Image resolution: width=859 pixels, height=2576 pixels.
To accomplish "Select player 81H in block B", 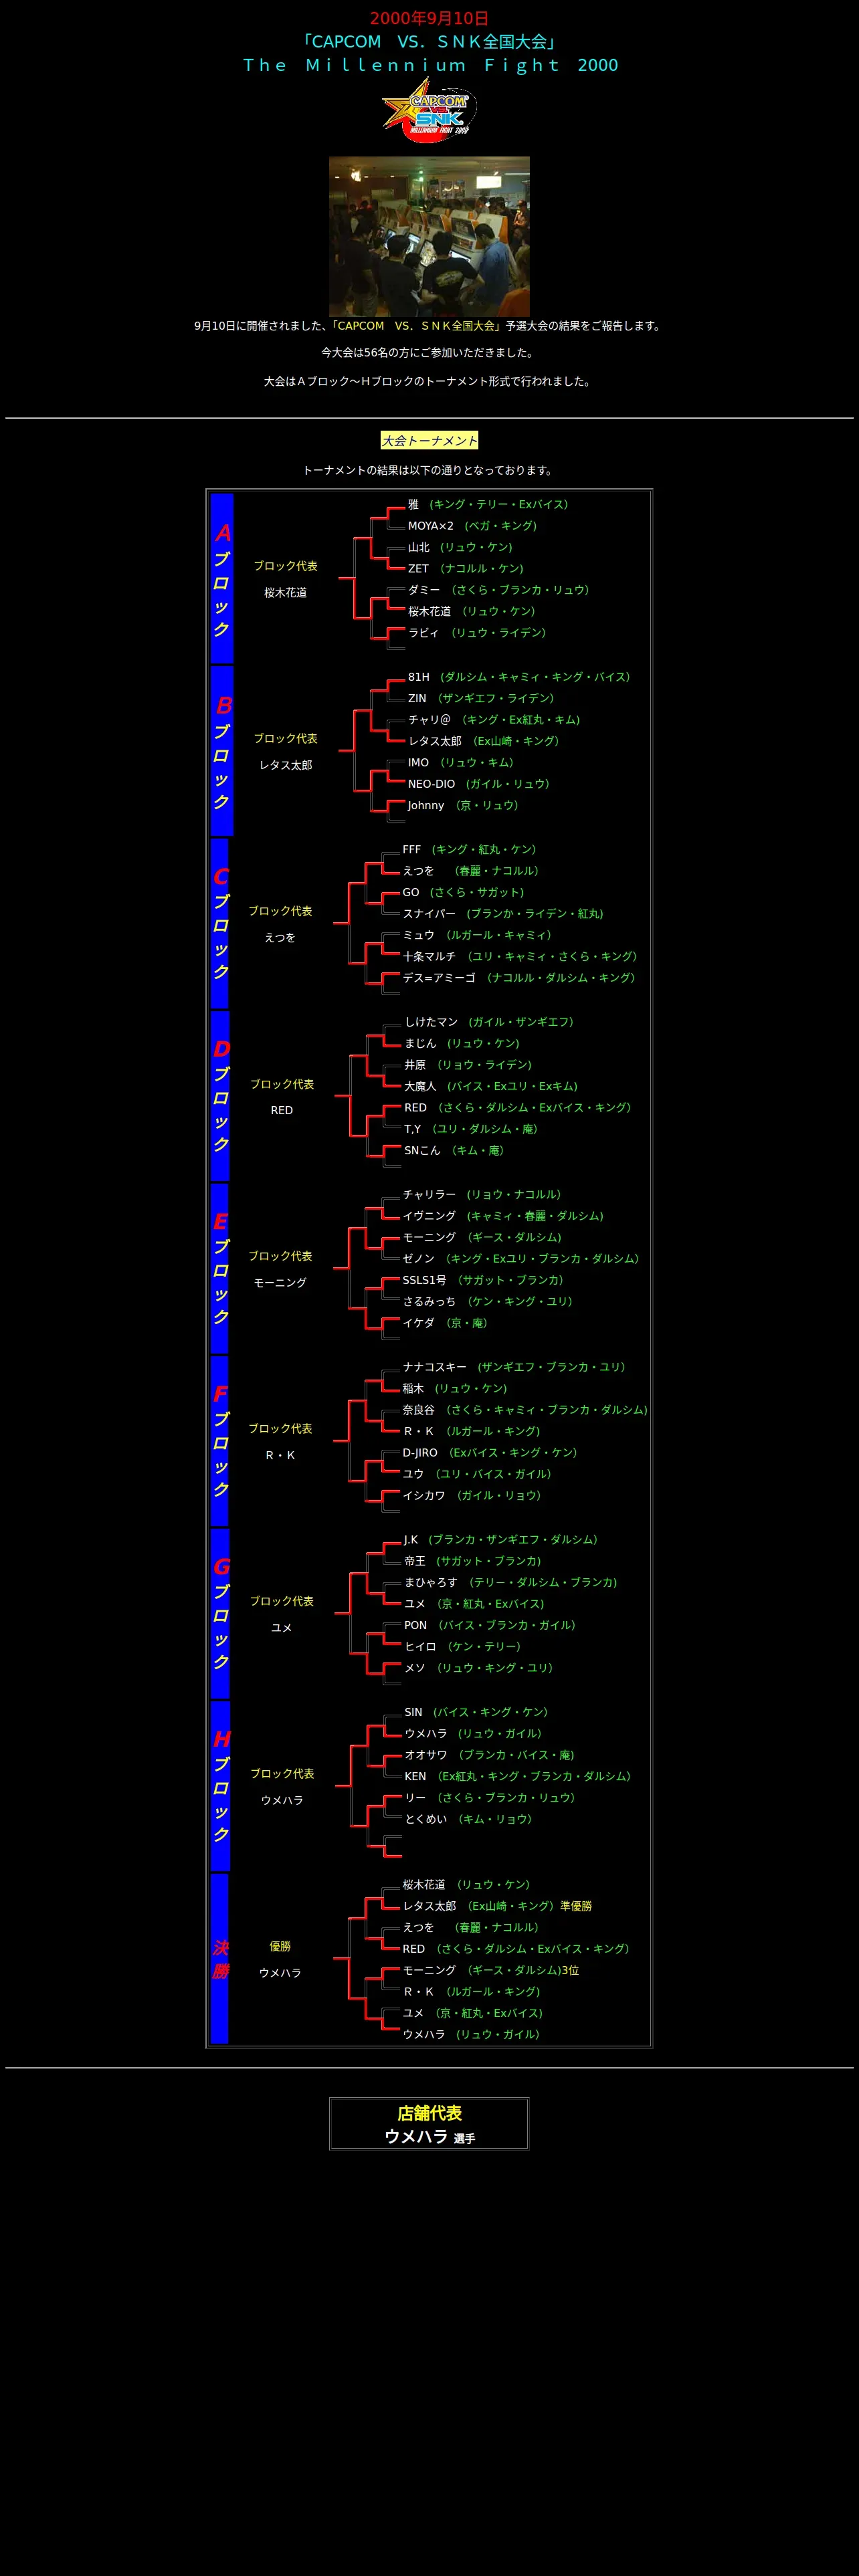I will [x=418, y=677].
